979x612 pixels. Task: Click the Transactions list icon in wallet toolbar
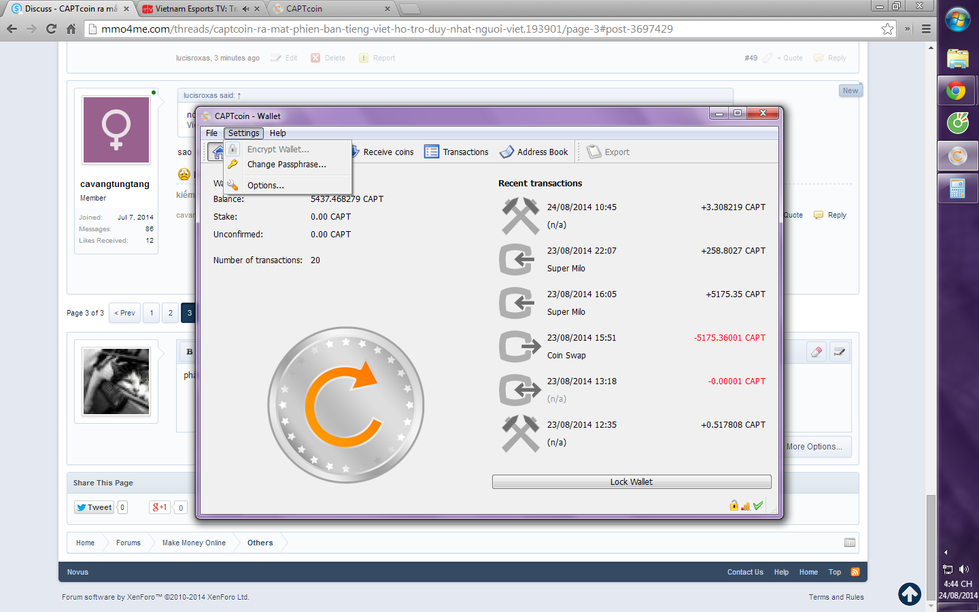point(432,152)
